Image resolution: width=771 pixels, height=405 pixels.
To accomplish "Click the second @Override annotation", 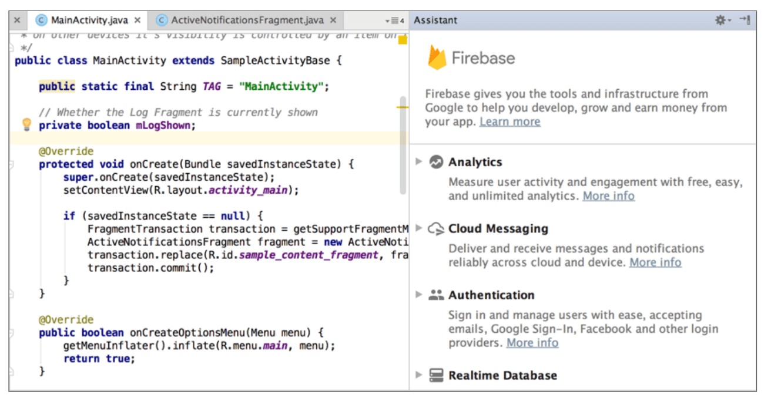I will point(66,320).
